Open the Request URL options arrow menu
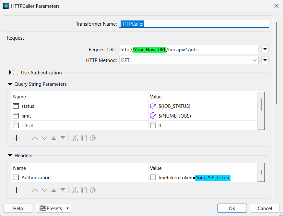This screenshot has height=216, width=283. pos(265,49)
